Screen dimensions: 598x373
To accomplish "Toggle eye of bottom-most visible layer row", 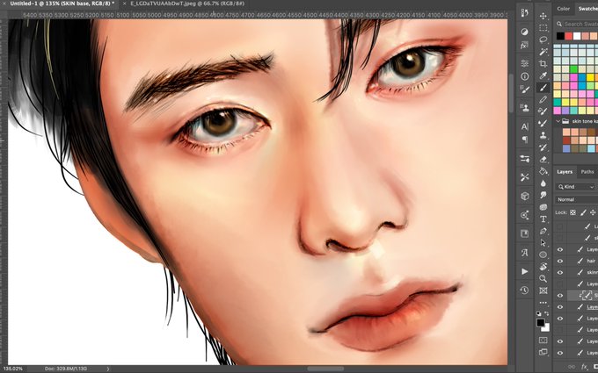I will pos(560,353).
